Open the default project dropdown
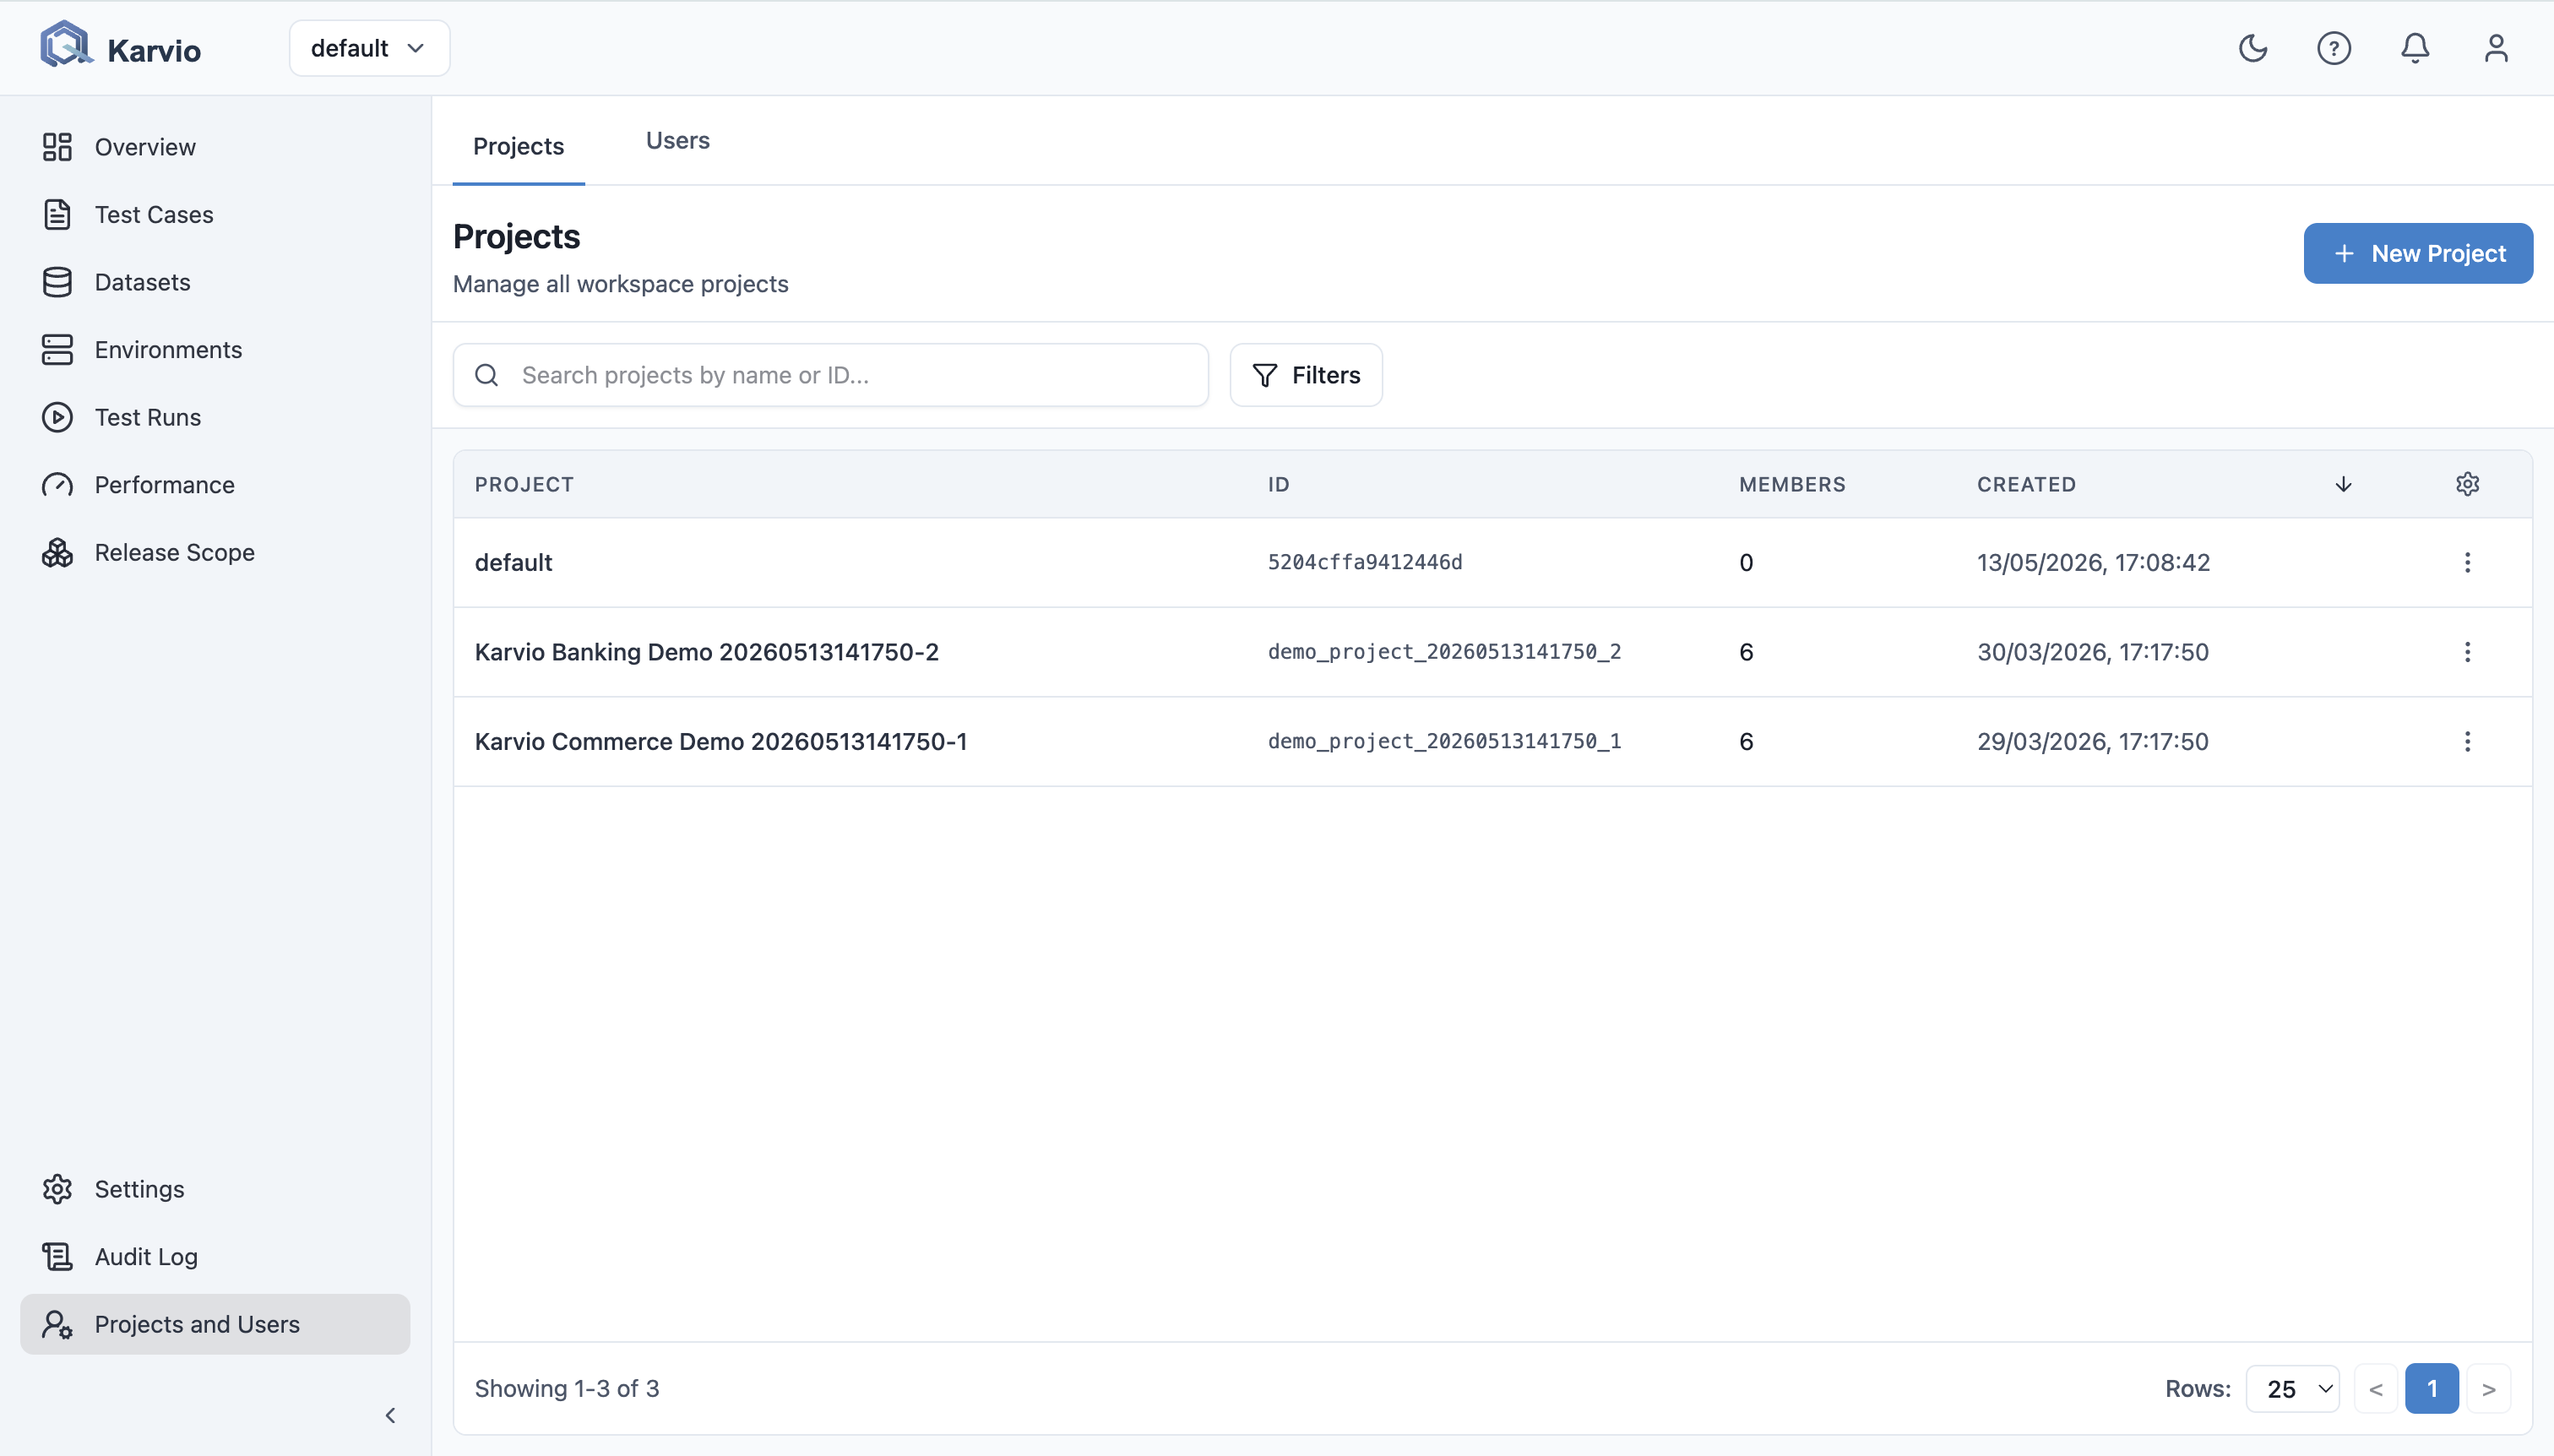Screen dimensions: 2554x1456 [369, 48]
